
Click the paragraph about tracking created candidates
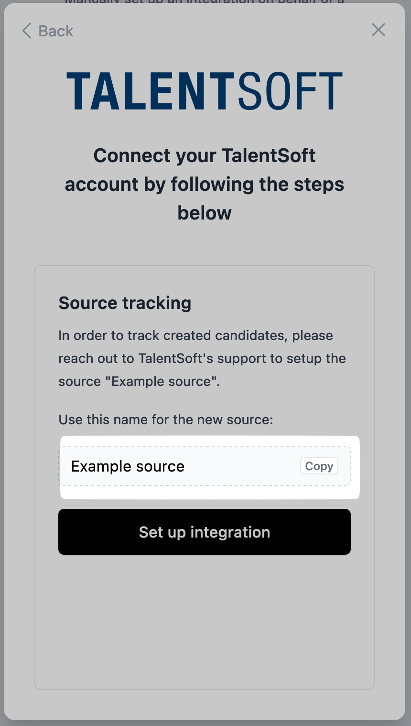(202, 358)
